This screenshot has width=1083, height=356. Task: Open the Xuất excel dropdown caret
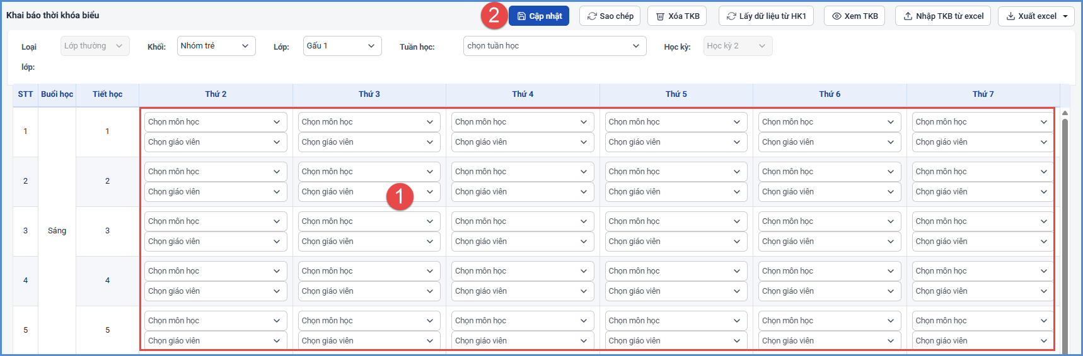pos(1066,16)
